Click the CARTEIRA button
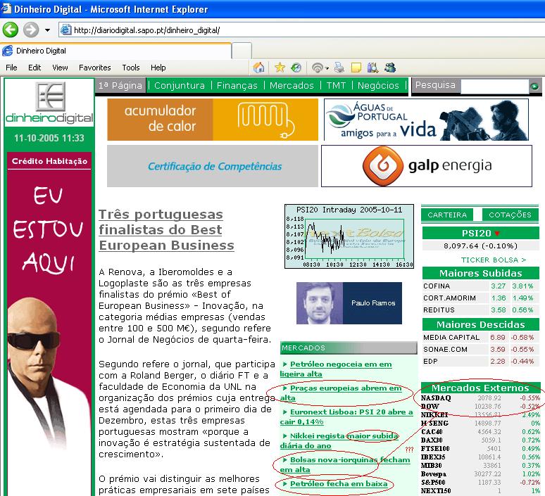 [x=447, y=215]
